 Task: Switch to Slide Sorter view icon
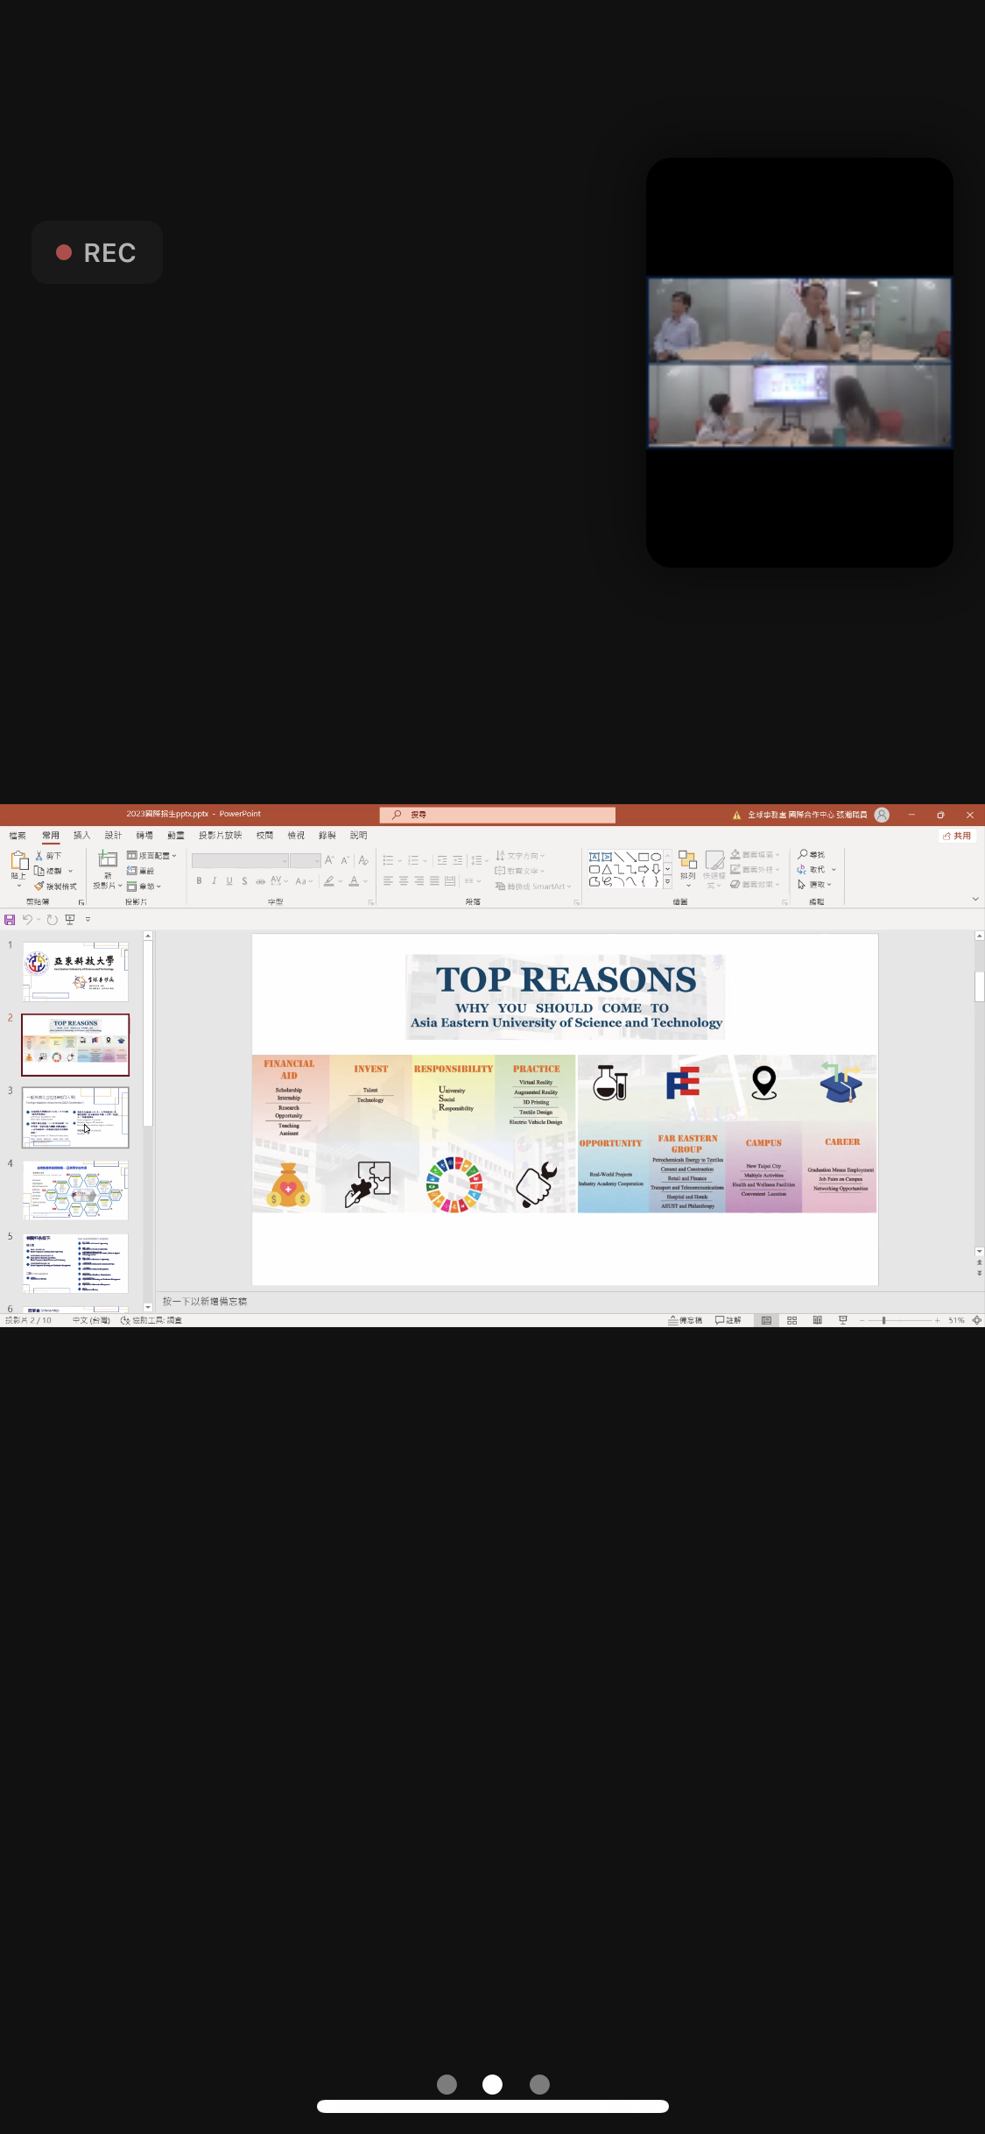(x=792, y=1320)
